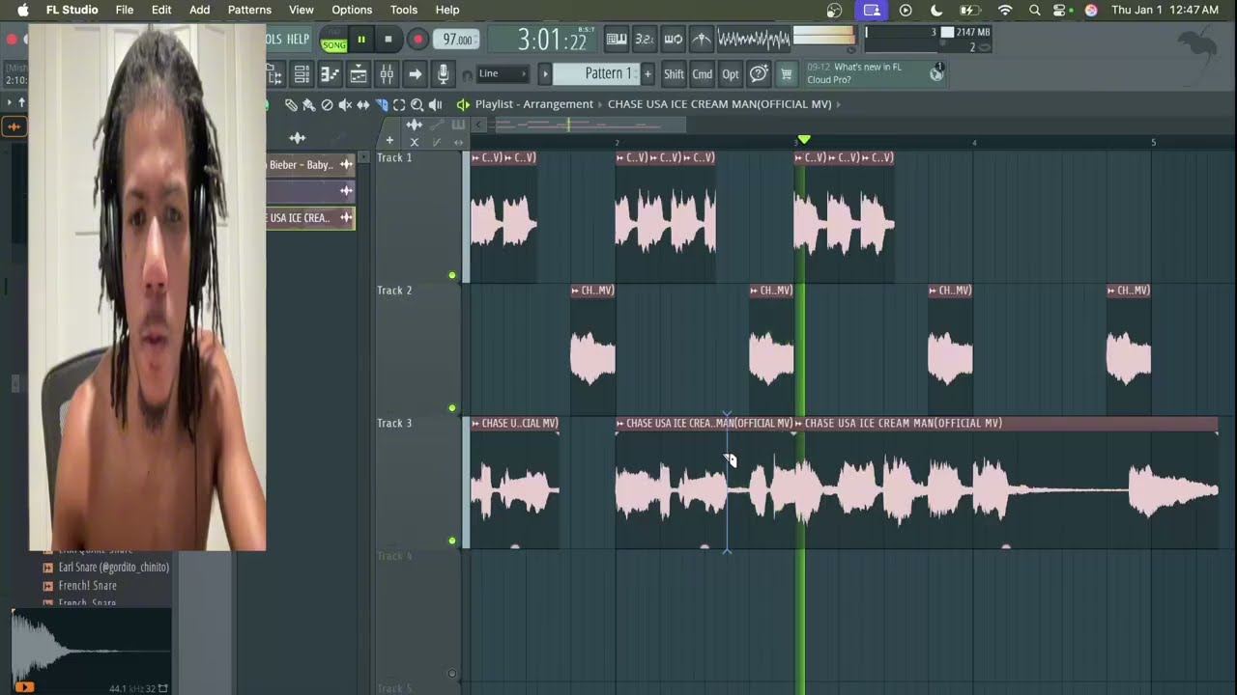Open the playlist icon beside Arrangement title
This screenshot has height=695, width=1237.
463,104
